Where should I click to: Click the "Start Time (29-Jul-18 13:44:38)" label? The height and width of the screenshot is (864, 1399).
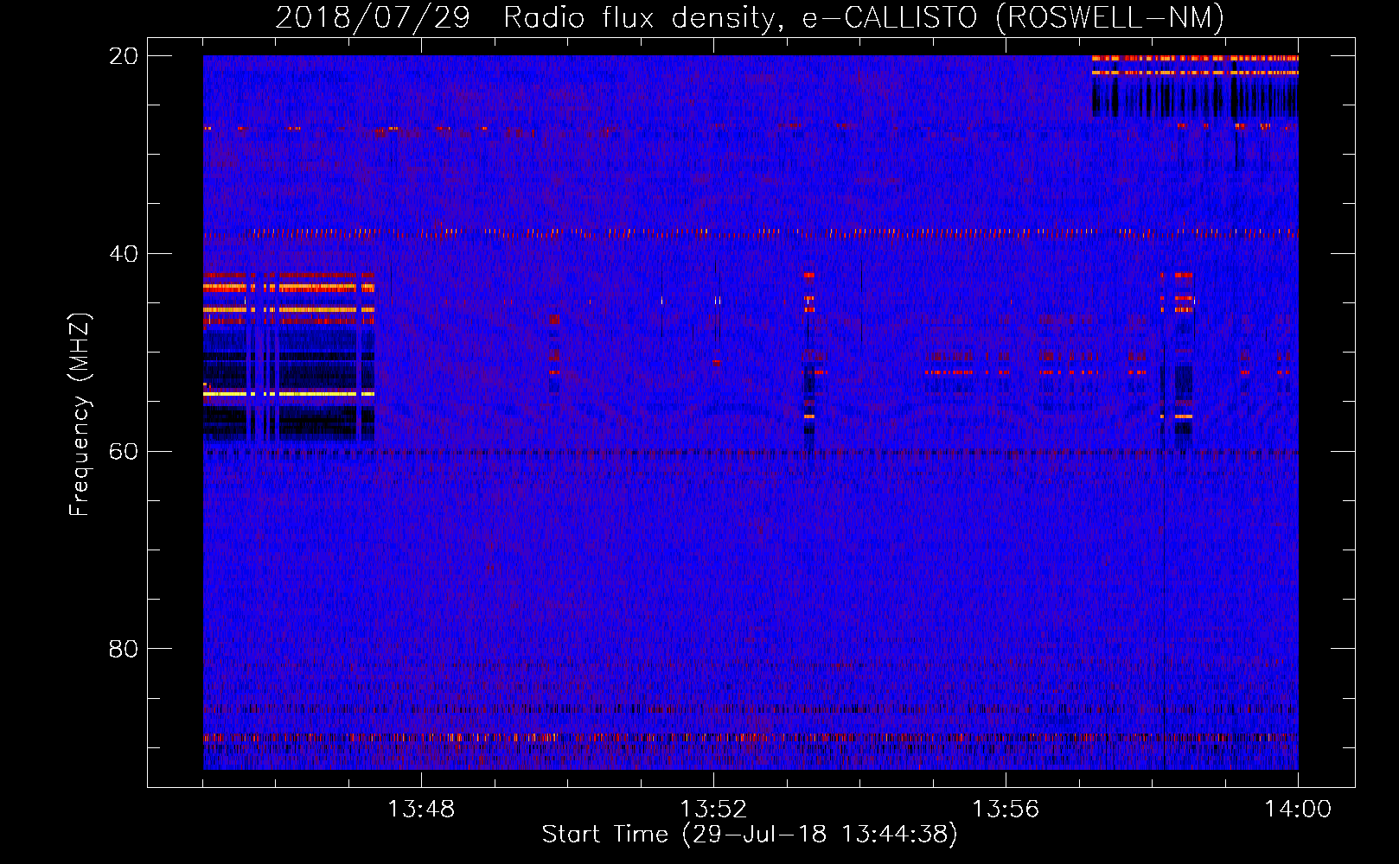pos(750,835)
